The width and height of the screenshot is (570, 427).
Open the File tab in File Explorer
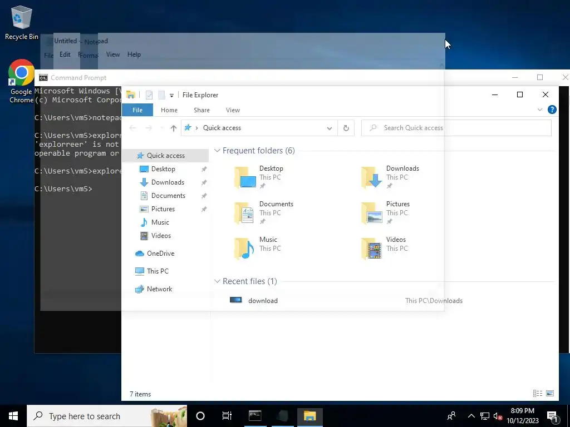point(137,110)
